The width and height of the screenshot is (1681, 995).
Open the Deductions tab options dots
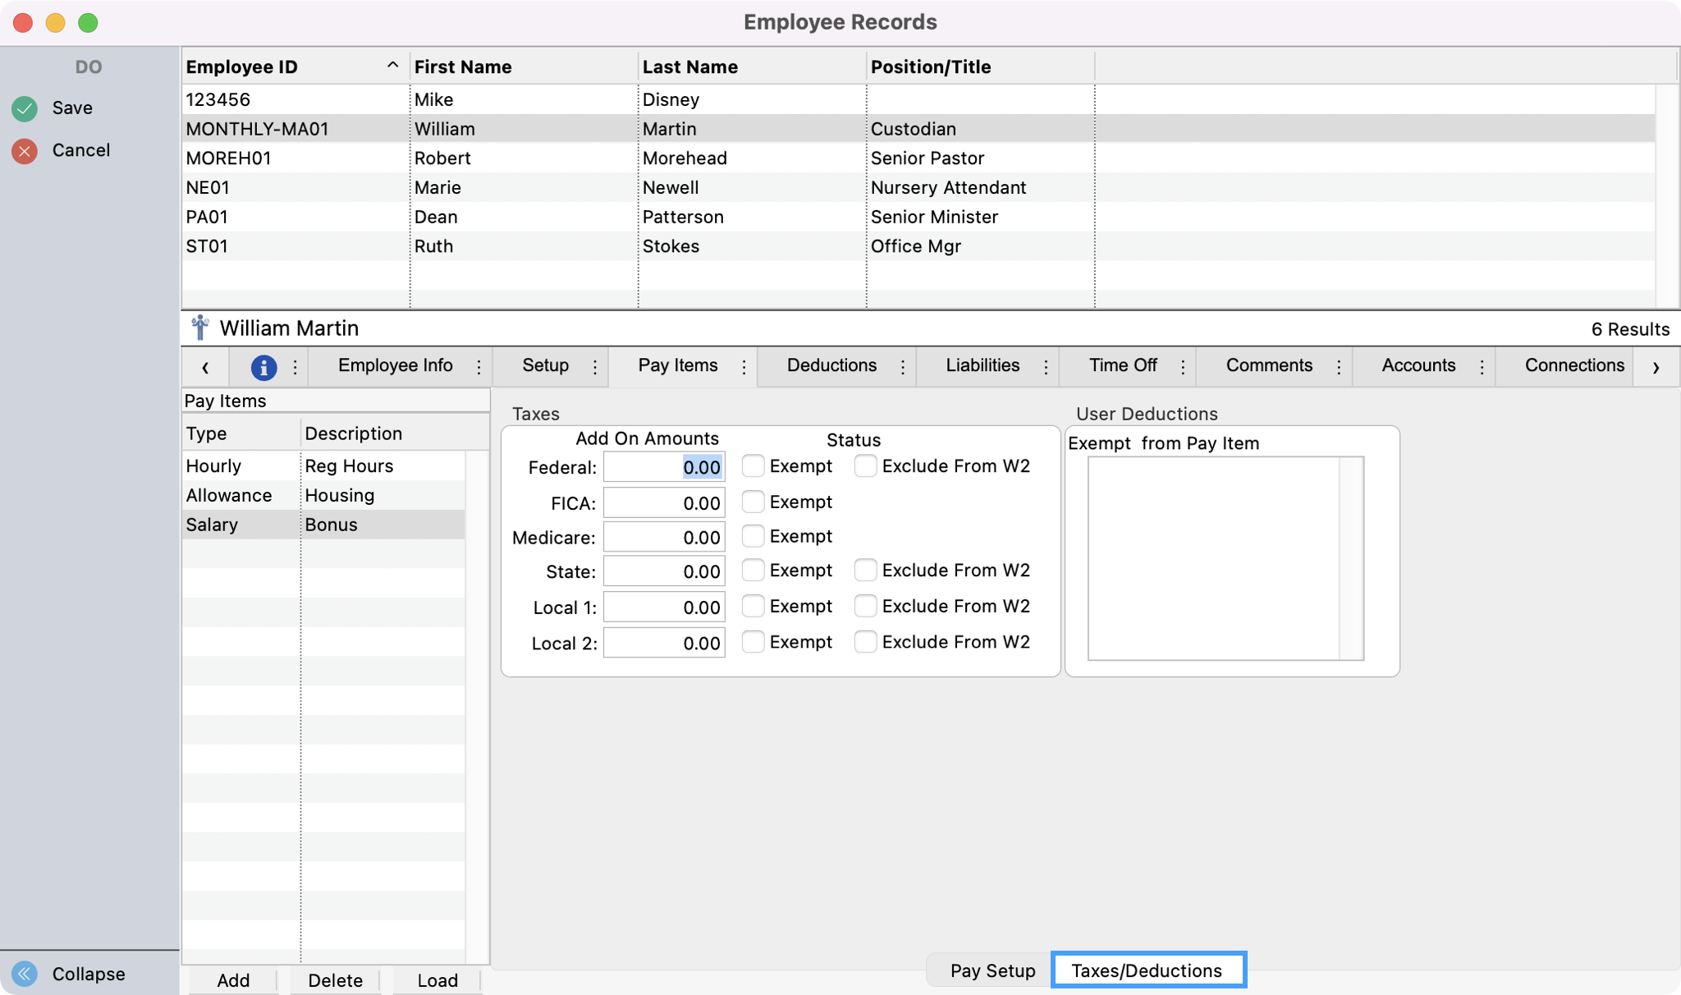tap(903, 367)
